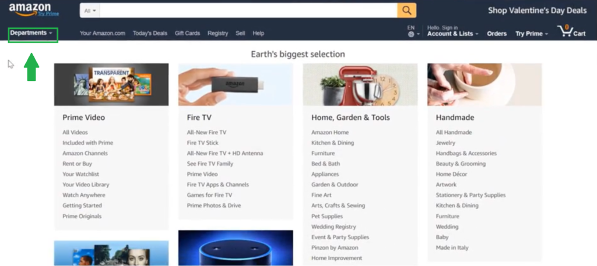The image size is (597, 266).
Task: Click inside the search text field
Action: pos(248,10)
